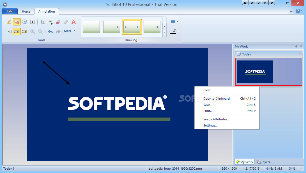Switch to the Layers bottom tab
This screenshot has width=306, height=173.
click(x=263, y=162)
